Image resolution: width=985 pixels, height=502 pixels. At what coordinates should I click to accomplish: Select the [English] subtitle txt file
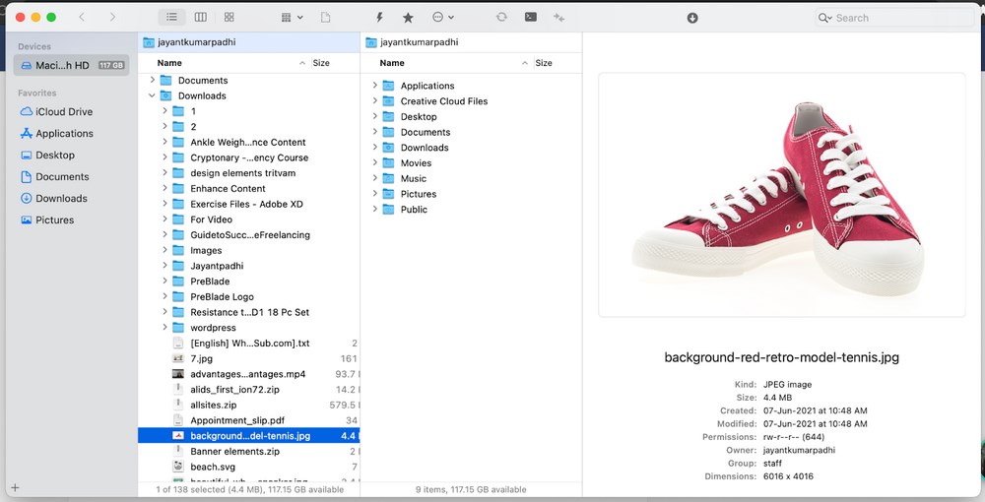coord(249,344)
